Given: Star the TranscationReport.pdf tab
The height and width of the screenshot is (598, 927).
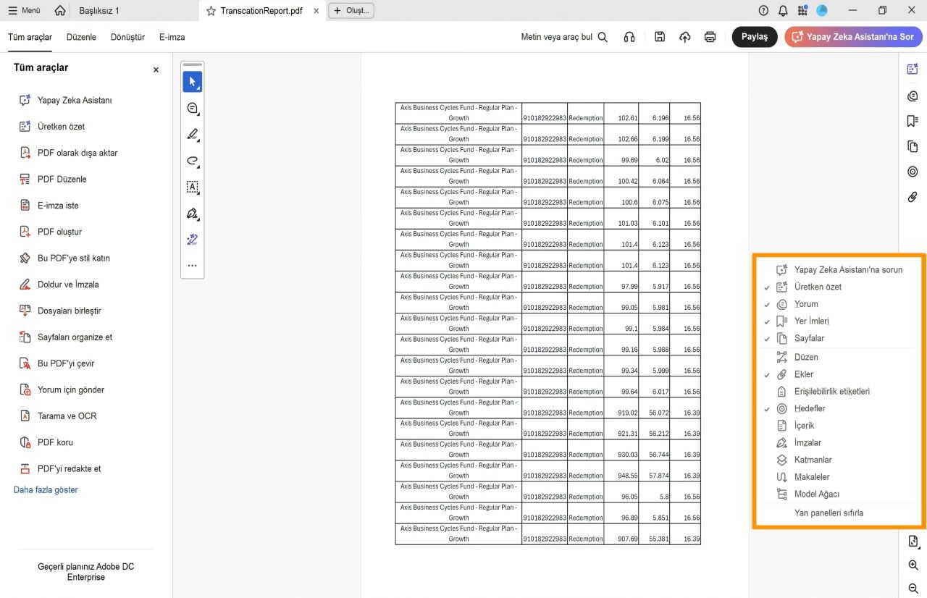Looking at the screenshot, I should click(211, 11).
